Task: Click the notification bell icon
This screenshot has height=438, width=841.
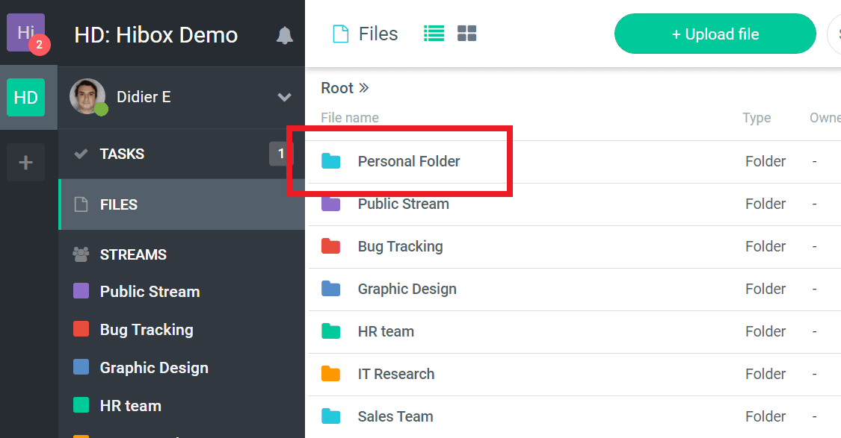Action: point(285,35)
